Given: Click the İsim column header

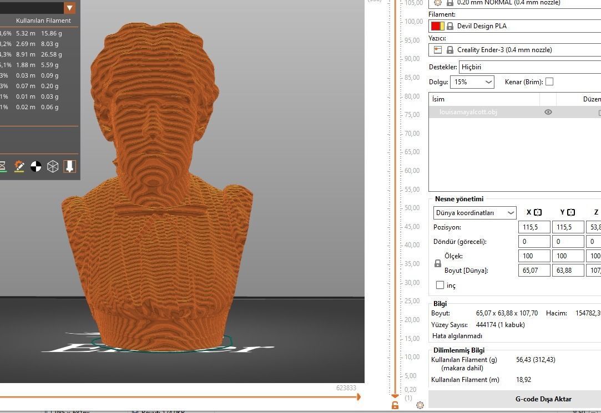Looking at the screenshot, I should 484,99.
